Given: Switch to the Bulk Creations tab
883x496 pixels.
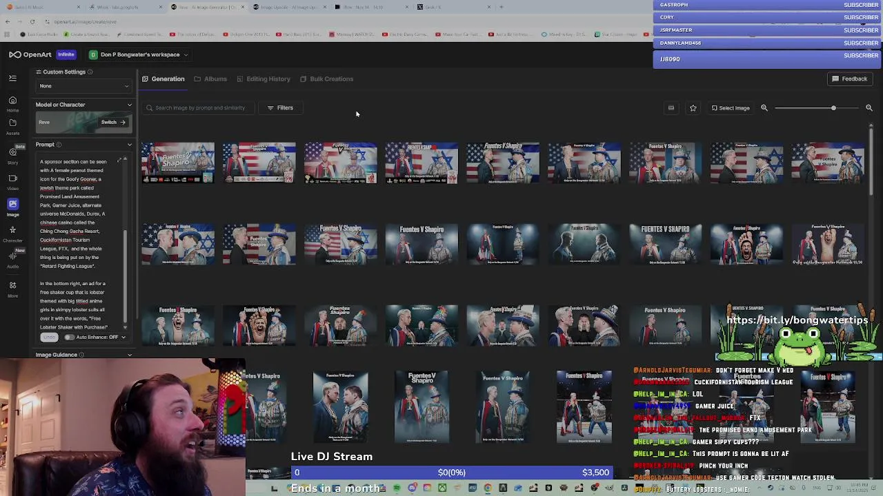Looking at the screenshot, I should click(x=326, y=79).
